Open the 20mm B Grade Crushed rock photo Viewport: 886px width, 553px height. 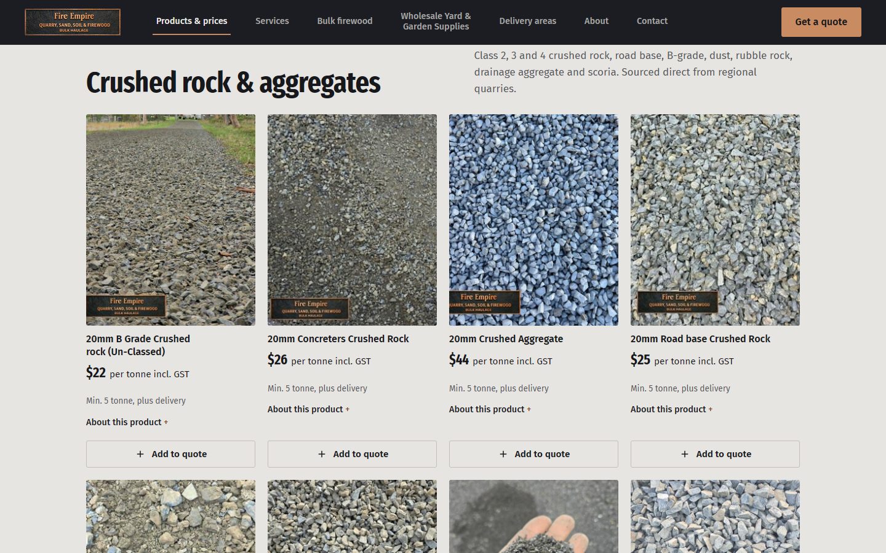point(170,220)
